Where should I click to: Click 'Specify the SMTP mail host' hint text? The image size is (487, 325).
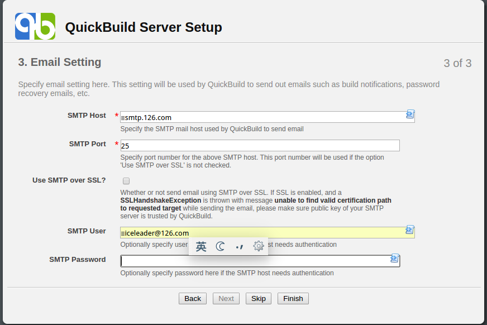pos(212,129)
